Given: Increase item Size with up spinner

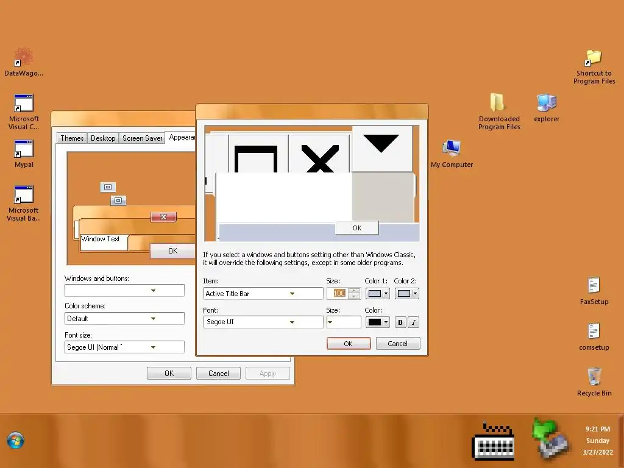Looking at the screenshot, I should tap(354, 291).
